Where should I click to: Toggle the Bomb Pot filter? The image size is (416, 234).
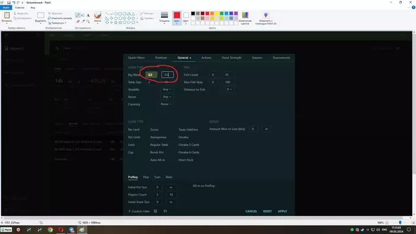157,153
